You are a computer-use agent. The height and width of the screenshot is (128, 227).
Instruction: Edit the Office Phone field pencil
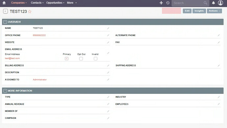[x=108, y=35]
